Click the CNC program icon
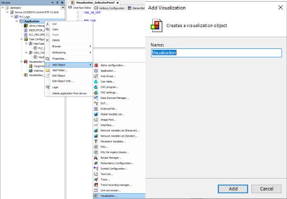Viewport: 287px width, 199px height. 96,87
